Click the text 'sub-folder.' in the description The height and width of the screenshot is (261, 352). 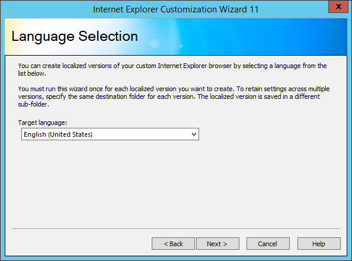(x=33, y=104)
